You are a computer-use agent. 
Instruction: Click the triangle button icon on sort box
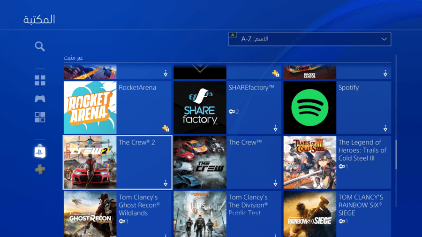click(x=233, y=35)
